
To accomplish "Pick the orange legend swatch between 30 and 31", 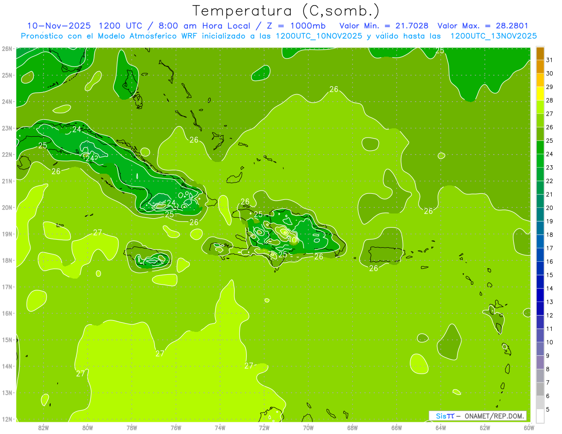I will 540,66.
